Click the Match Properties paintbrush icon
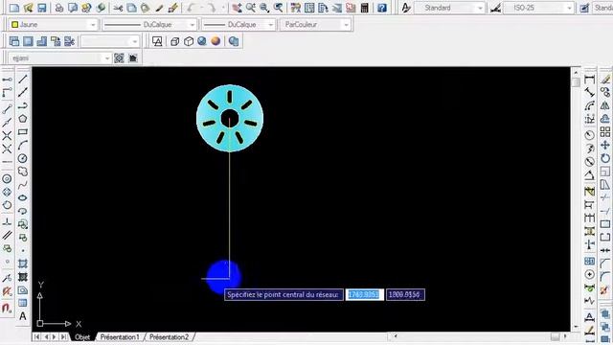This screenshot has width=613, height=345. pos(159,8)
